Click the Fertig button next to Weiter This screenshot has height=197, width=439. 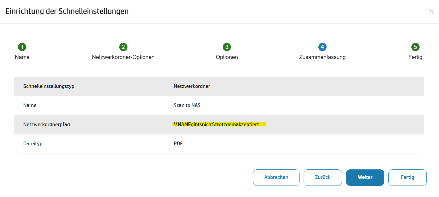pyautogui.click(x=407, y=177)
